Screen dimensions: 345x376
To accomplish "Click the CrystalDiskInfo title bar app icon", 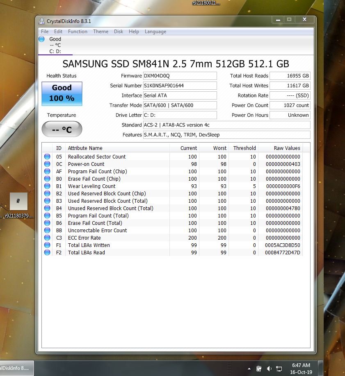I will pyautogui.click(x=41, y=21).
